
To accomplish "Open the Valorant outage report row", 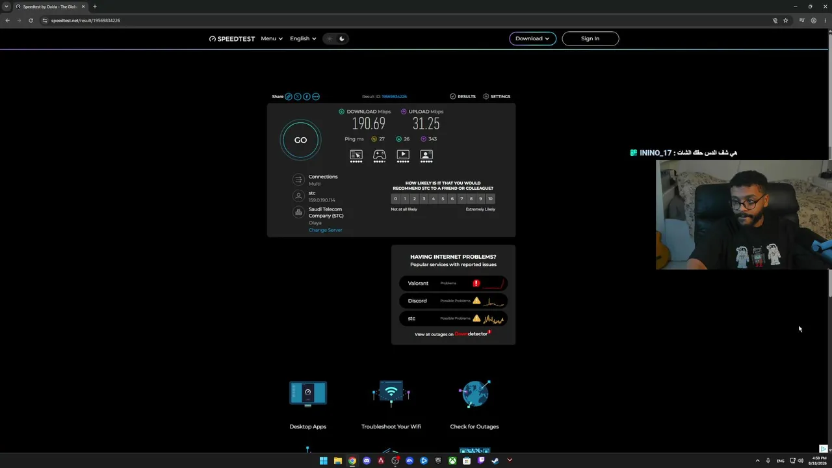I will [453, 283].
